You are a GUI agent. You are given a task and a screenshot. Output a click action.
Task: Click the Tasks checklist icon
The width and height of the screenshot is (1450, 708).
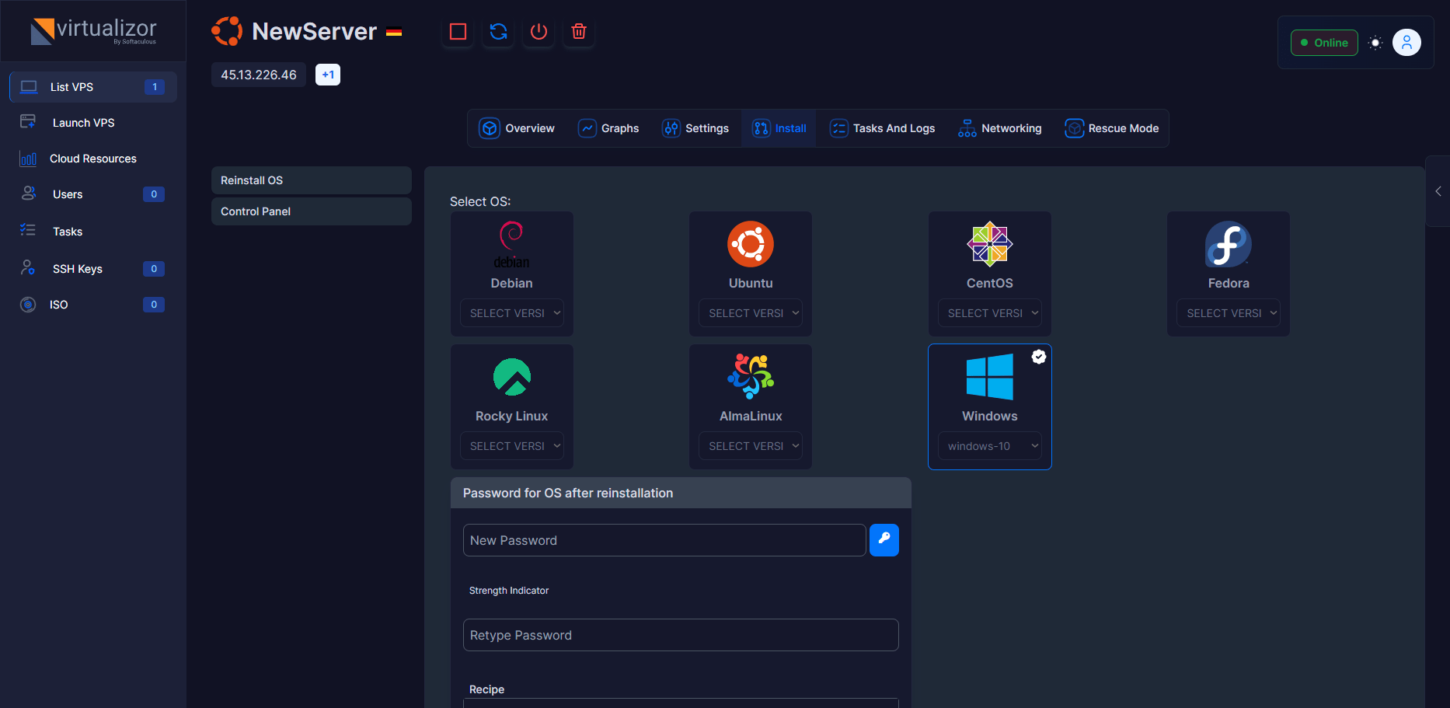[28, 230]
